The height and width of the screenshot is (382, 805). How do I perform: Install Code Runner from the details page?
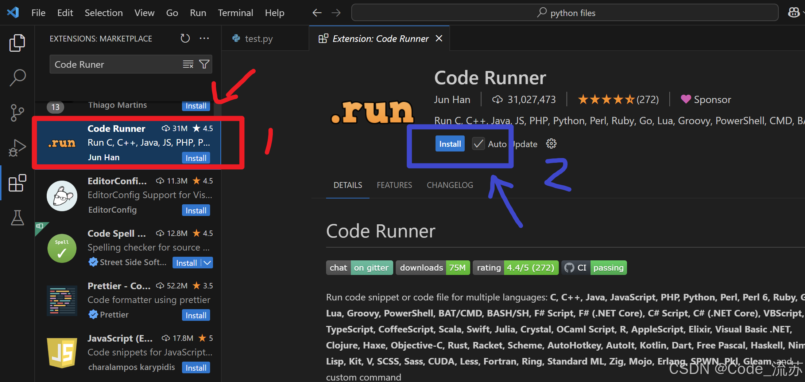pos(450,144)
